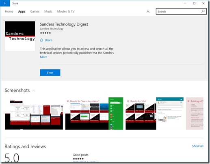Expand description with More link

[x=43, y=57]
